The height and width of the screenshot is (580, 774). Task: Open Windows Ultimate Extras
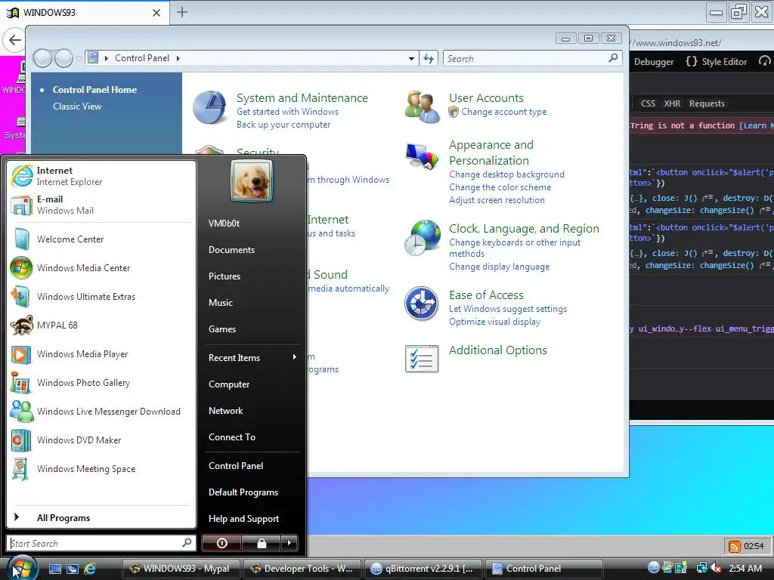pos(101,296)
